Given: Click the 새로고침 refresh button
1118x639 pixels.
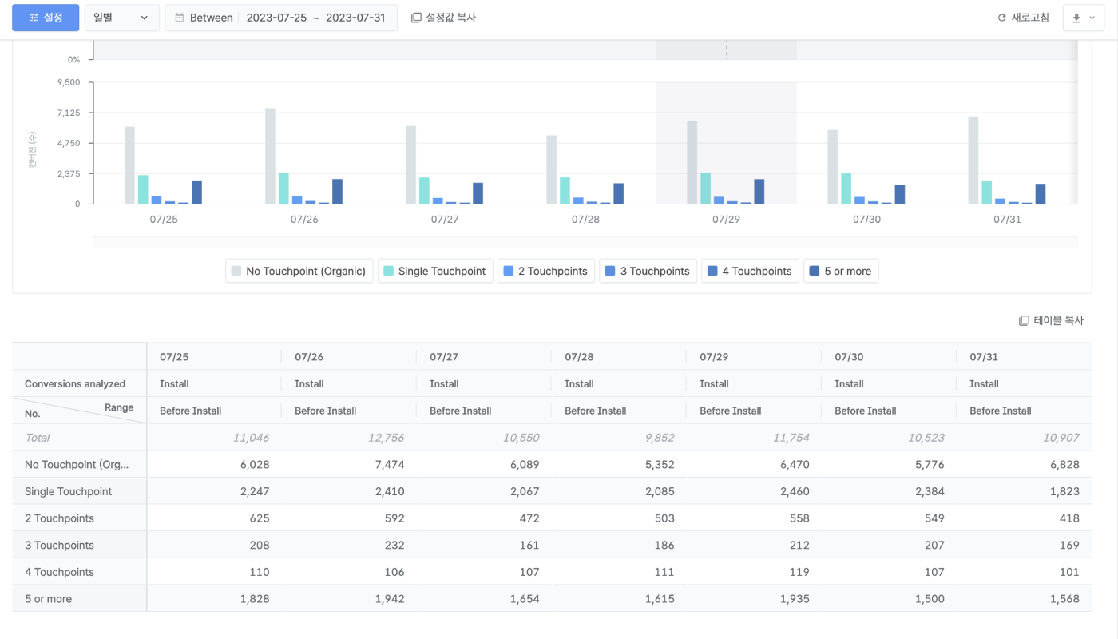Looking at the screenshot, I should click(x=1023, y=18).
